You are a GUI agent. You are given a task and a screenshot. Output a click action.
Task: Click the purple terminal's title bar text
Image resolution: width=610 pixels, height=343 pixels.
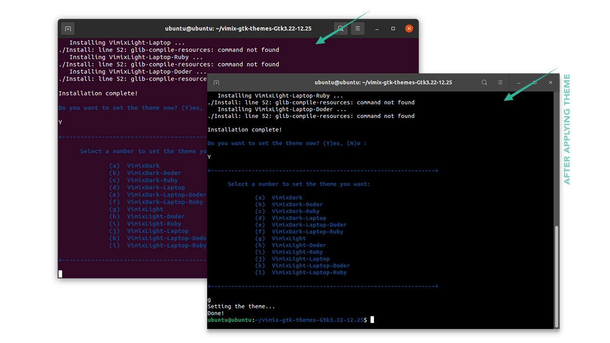[x=238, y=29]
